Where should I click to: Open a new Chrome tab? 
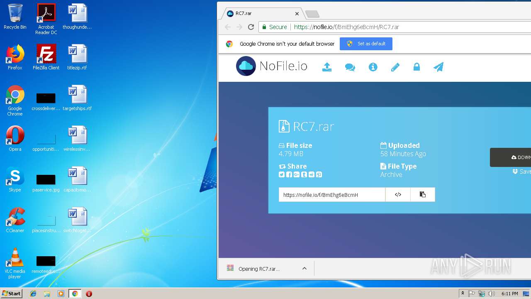coord(312,14)
